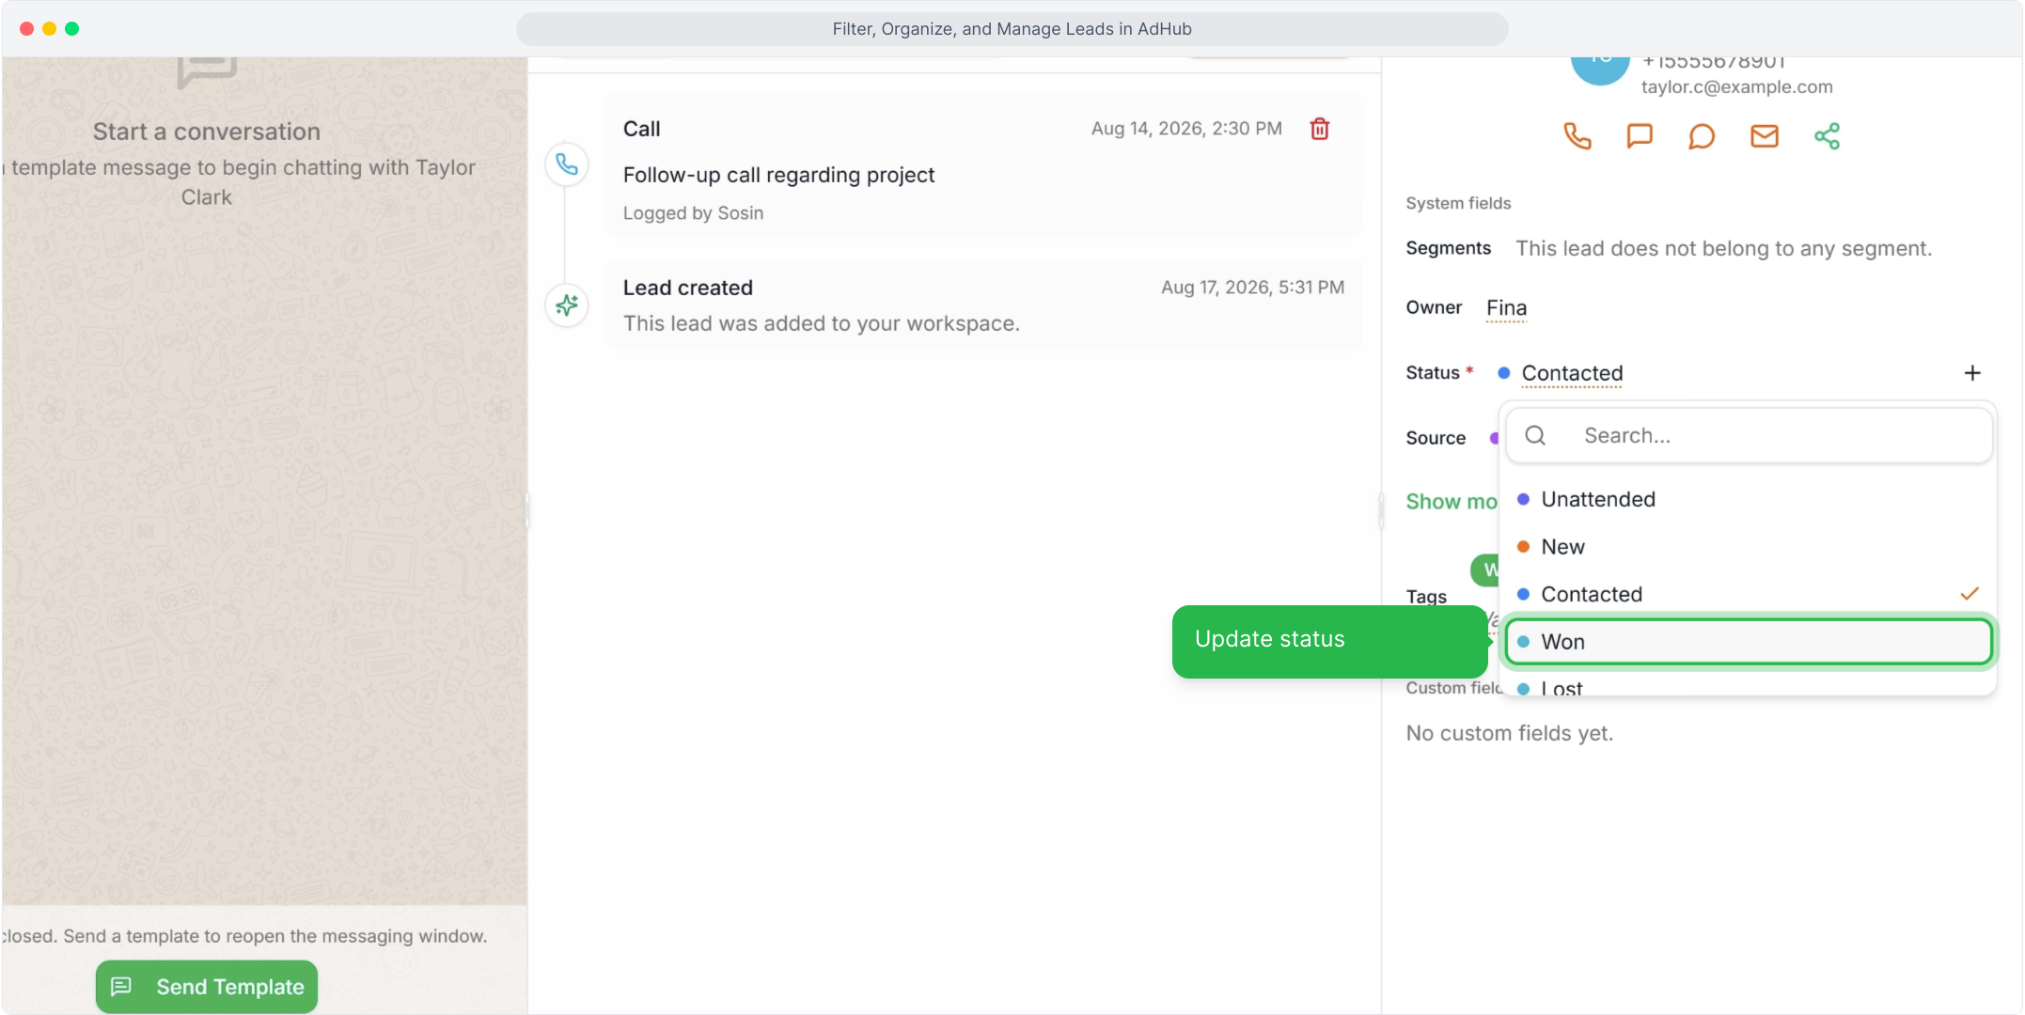The width and height of the screenshot is (2025, 1015).
Task: Click the email envelope icon
Action: 1765,136
